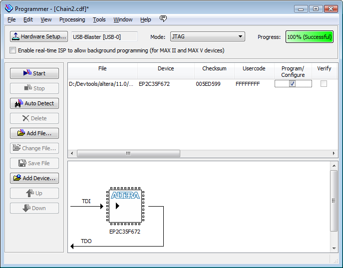This screenshot has width=343, height=268.
Task: Enable real-time ISP background programming checkbox
Action: (13, 50)
